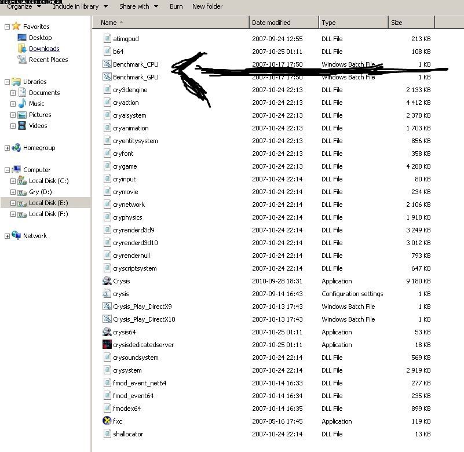Select the crygame file name

click(125, 166)
